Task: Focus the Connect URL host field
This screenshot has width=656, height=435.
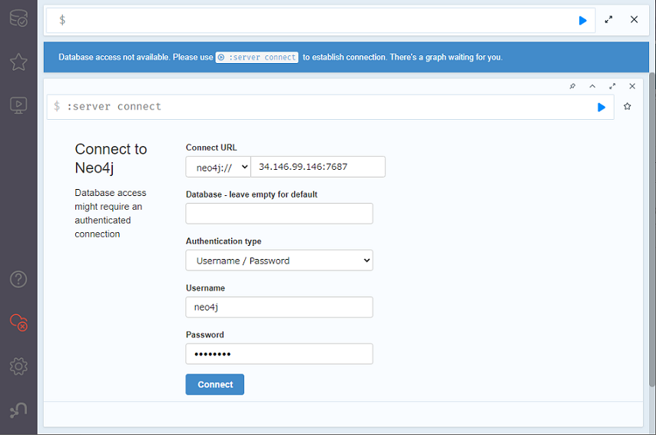Action: 318,167
